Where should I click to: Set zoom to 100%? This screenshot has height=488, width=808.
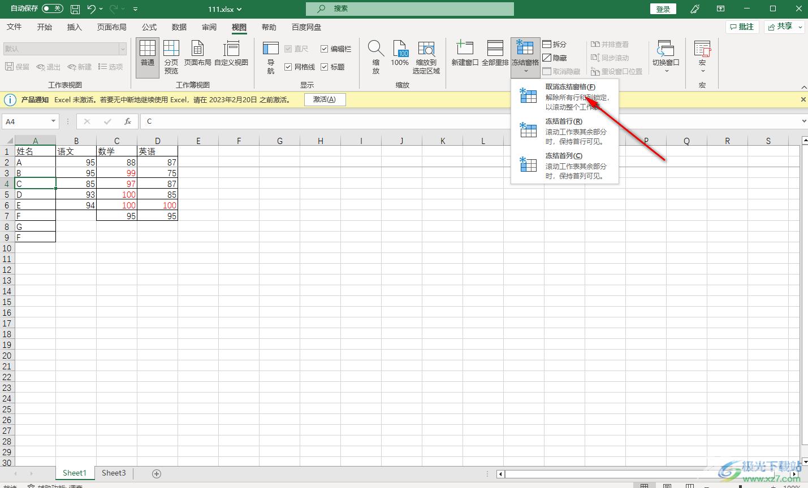point(400,54)
